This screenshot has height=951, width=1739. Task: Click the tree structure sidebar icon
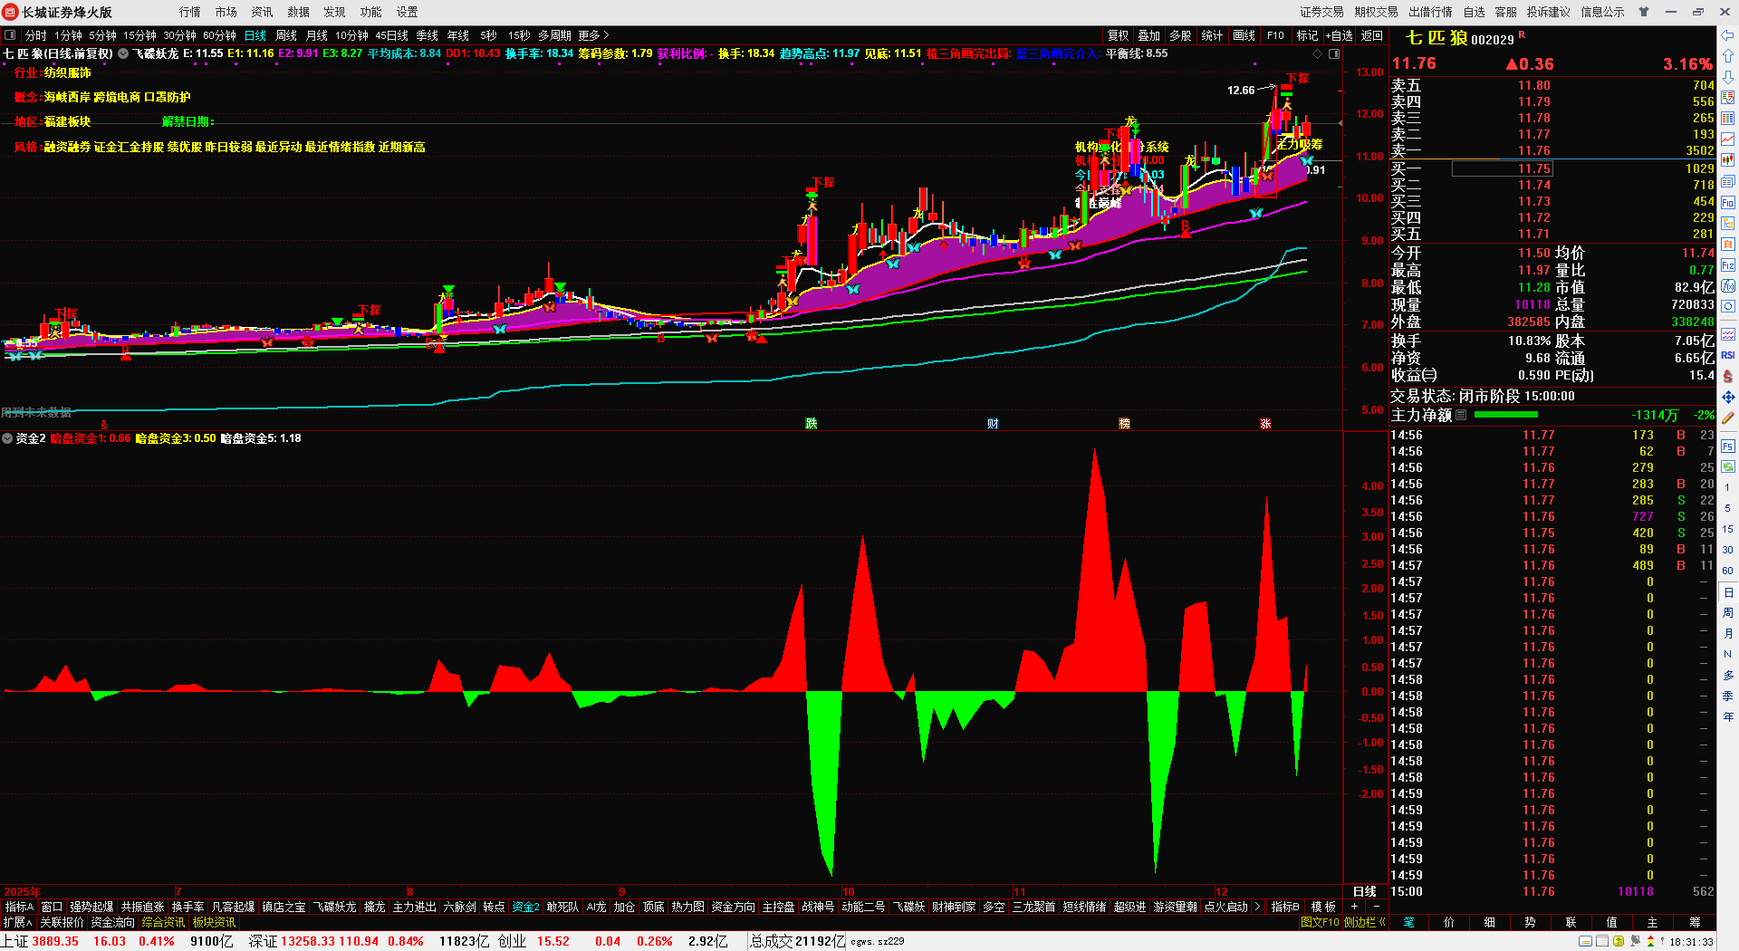[x=1728, y=224]
